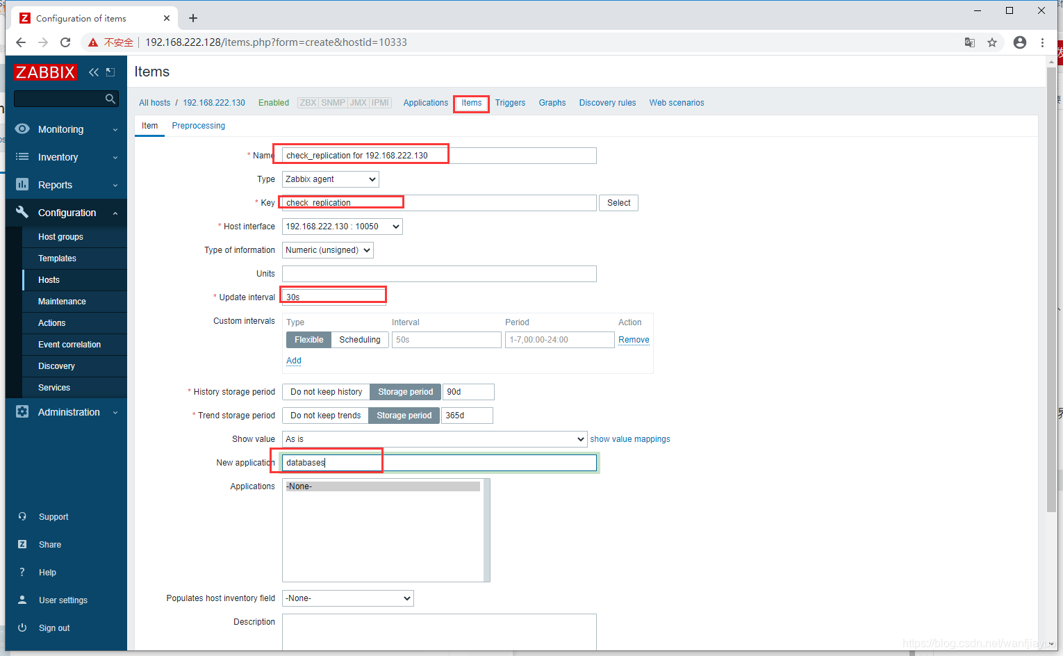1063x656 pixels.
Task: Open Web scenarios page
Action: point(677,103)
